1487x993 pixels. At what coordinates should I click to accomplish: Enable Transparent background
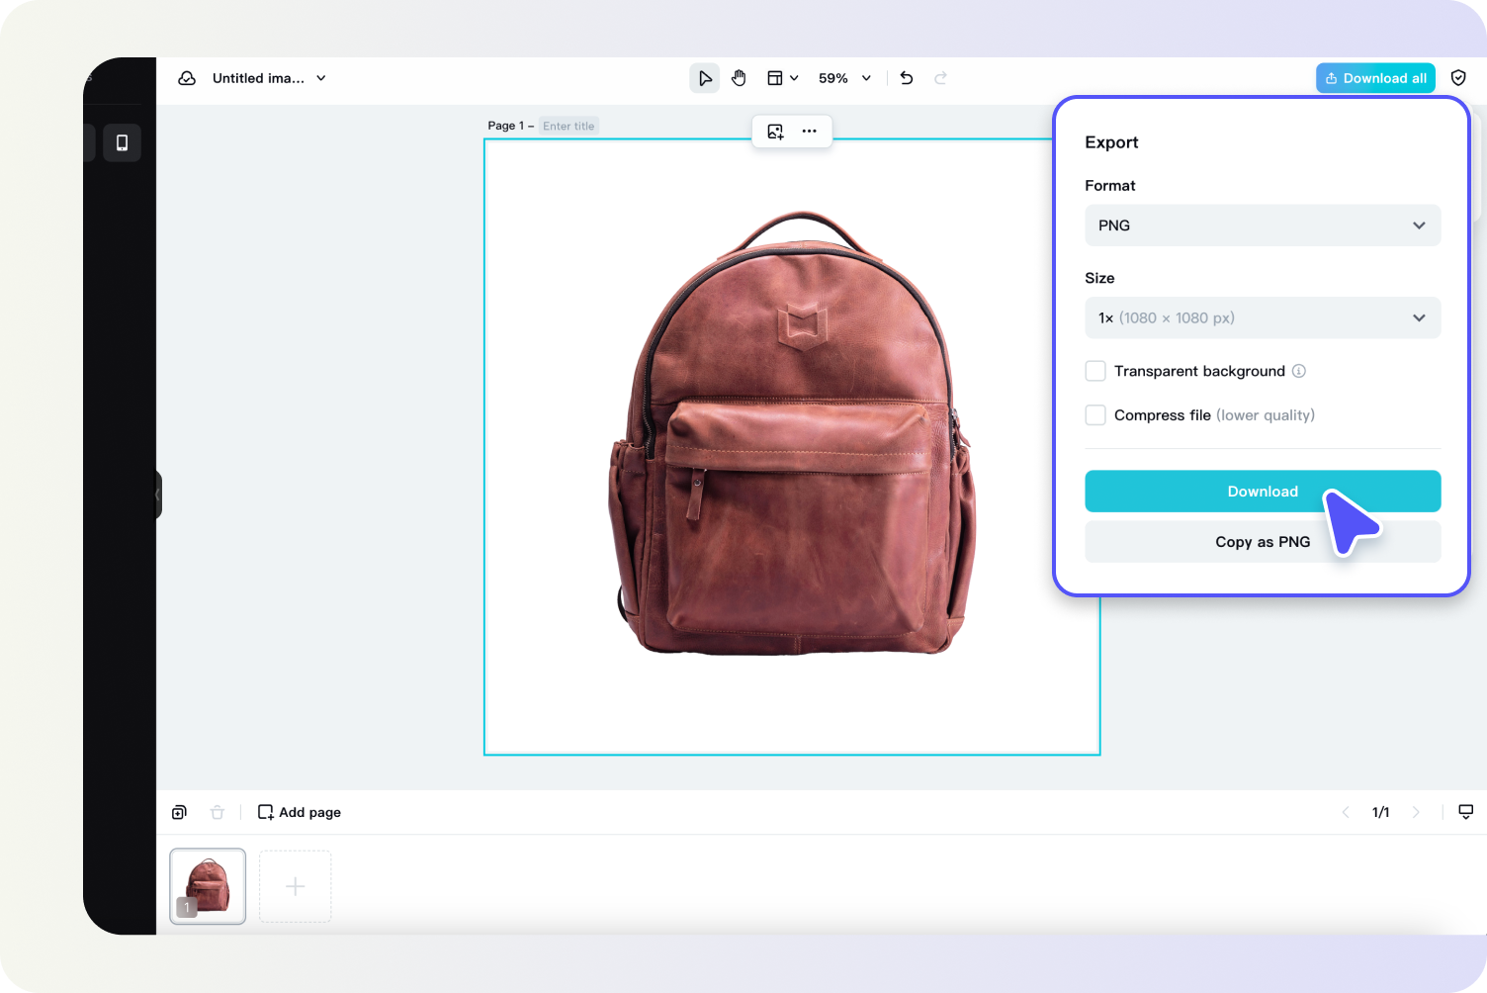(1094, 370)
